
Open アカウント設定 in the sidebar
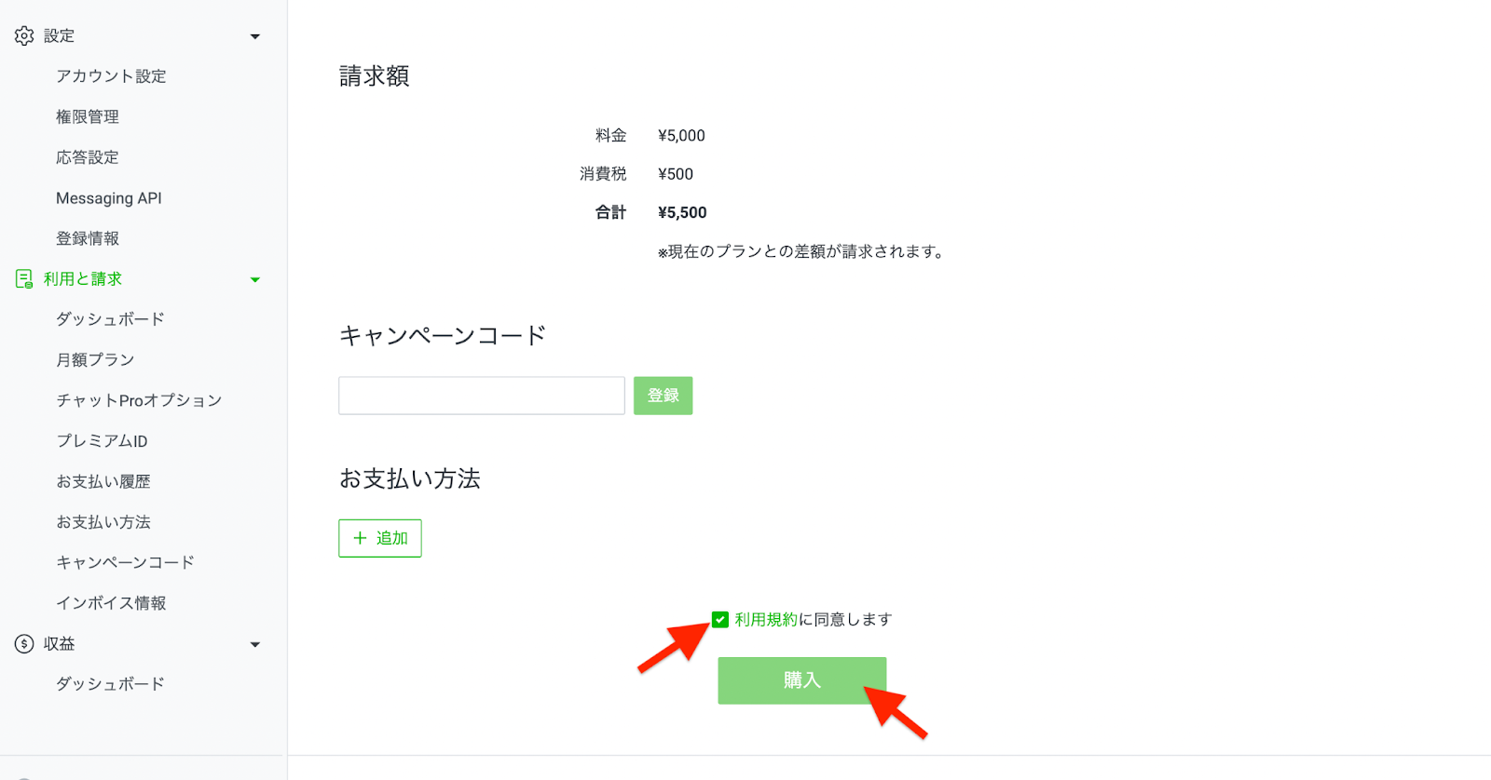111,76
